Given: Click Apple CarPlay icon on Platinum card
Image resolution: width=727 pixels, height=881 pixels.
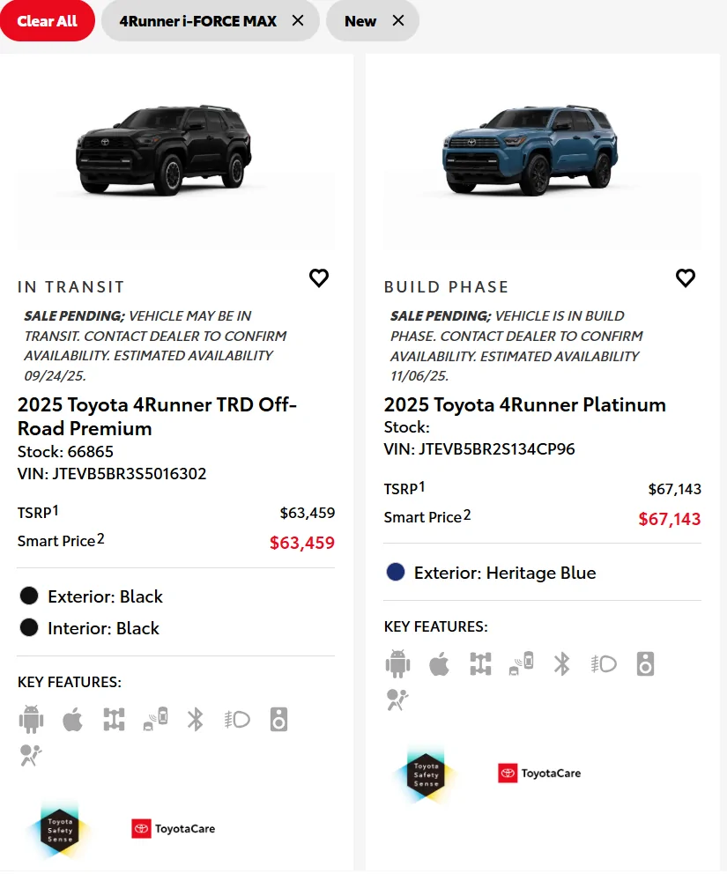Looking at the screenshot, I should pos(439,663).
